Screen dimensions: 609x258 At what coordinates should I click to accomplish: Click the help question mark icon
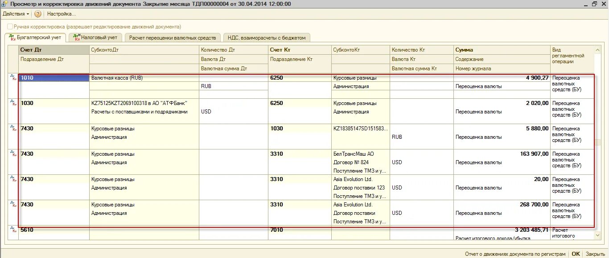click(38, 14)
